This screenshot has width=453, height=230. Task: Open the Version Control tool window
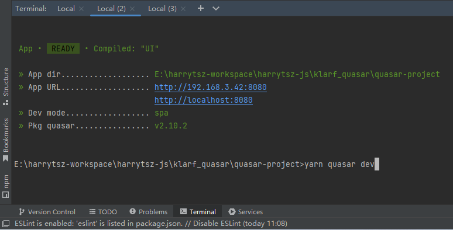pyautogui.click(x=47, y=212)
